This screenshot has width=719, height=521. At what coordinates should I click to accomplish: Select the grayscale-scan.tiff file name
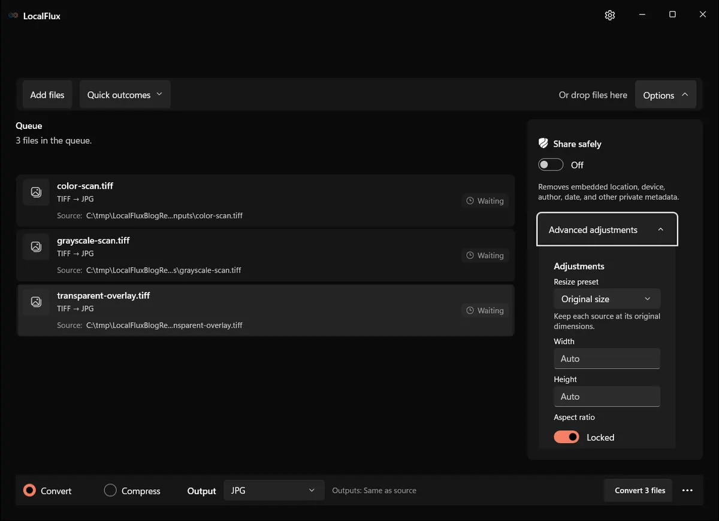pos(93,240)
